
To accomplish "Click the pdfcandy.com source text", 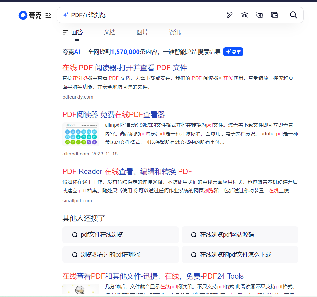I will pos(78,97).
